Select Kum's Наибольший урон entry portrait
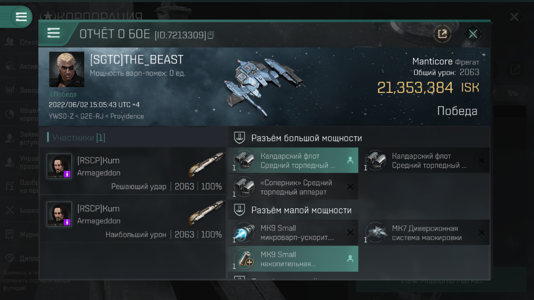 coord(59,214)
